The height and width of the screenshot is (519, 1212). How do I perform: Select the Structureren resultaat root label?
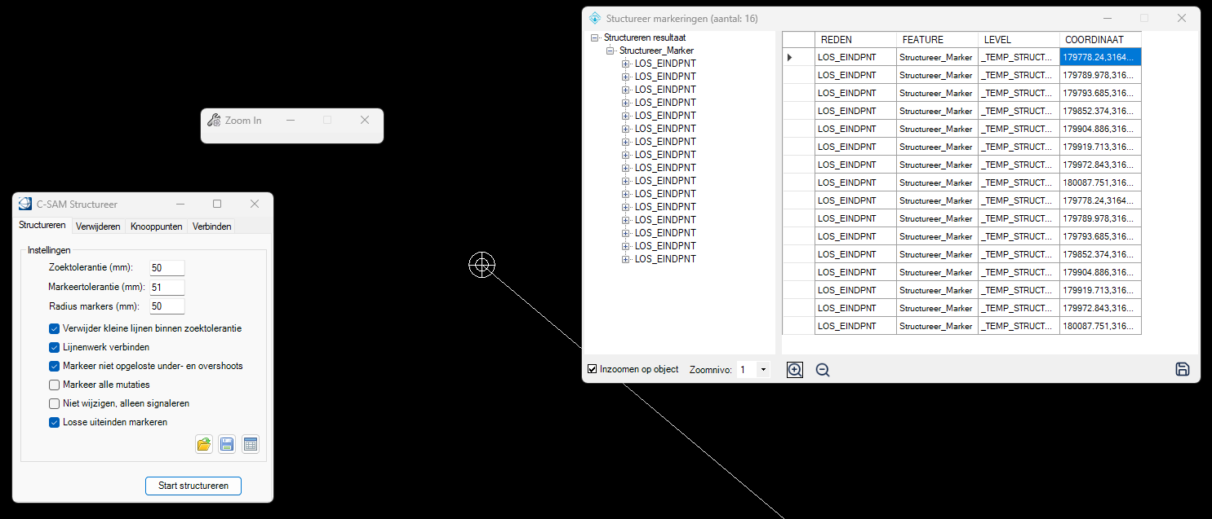645,37
